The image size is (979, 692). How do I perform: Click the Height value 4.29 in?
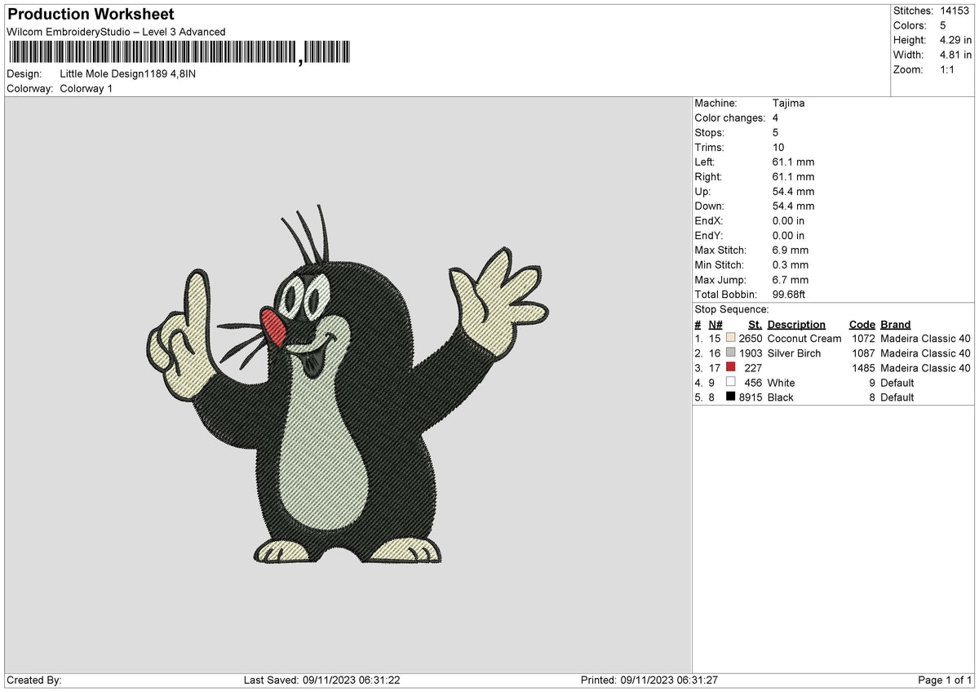[955, 40]
